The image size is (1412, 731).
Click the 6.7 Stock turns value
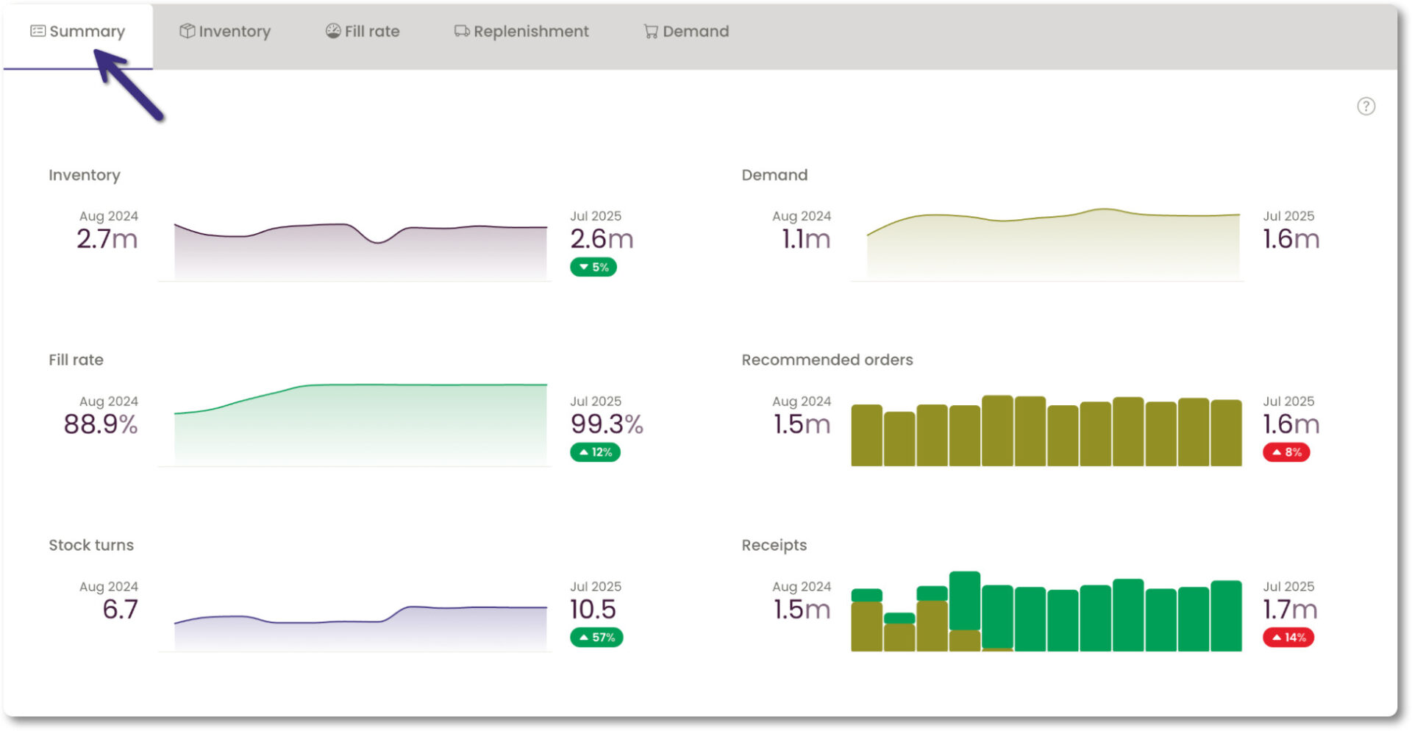click(x=121, y=610)
